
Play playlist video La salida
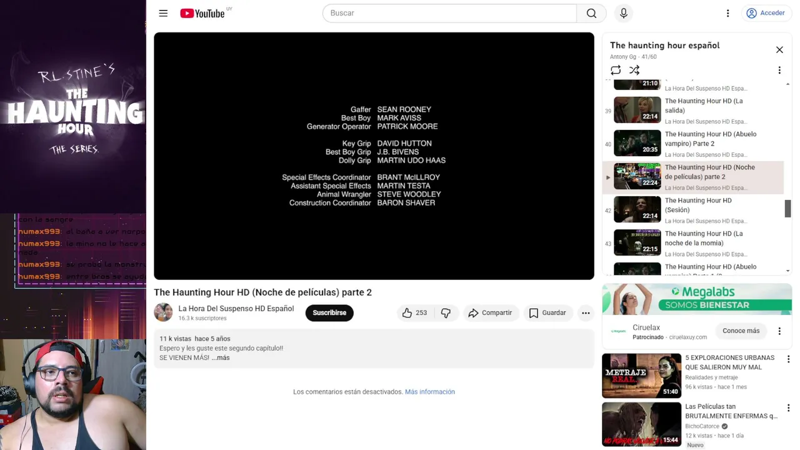(692, 111)
